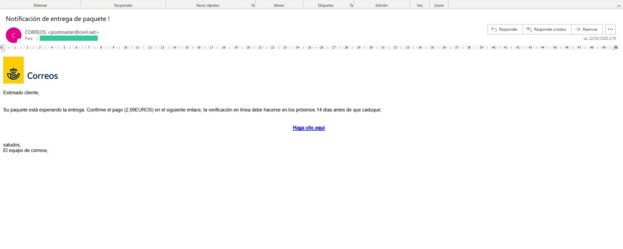Expand Etiquetas group dialog launcher
This screenshot has height=249, width=623.
(x=351, y=5)
